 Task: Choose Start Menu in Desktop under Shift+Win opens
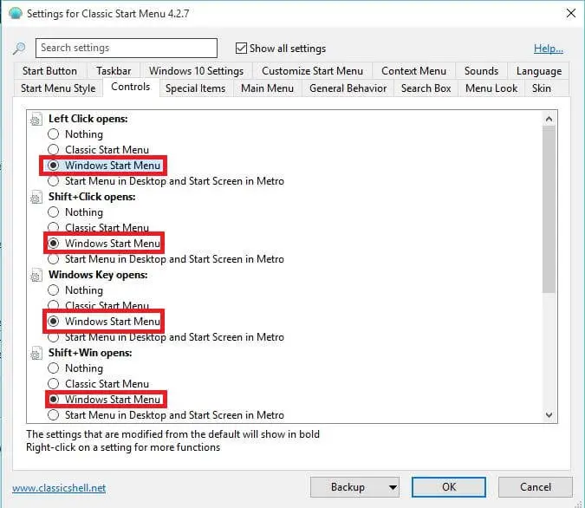point(54,415)
